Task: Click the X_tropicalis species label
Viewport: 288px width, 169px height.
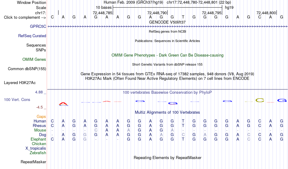Action: (x=36, y=148)
